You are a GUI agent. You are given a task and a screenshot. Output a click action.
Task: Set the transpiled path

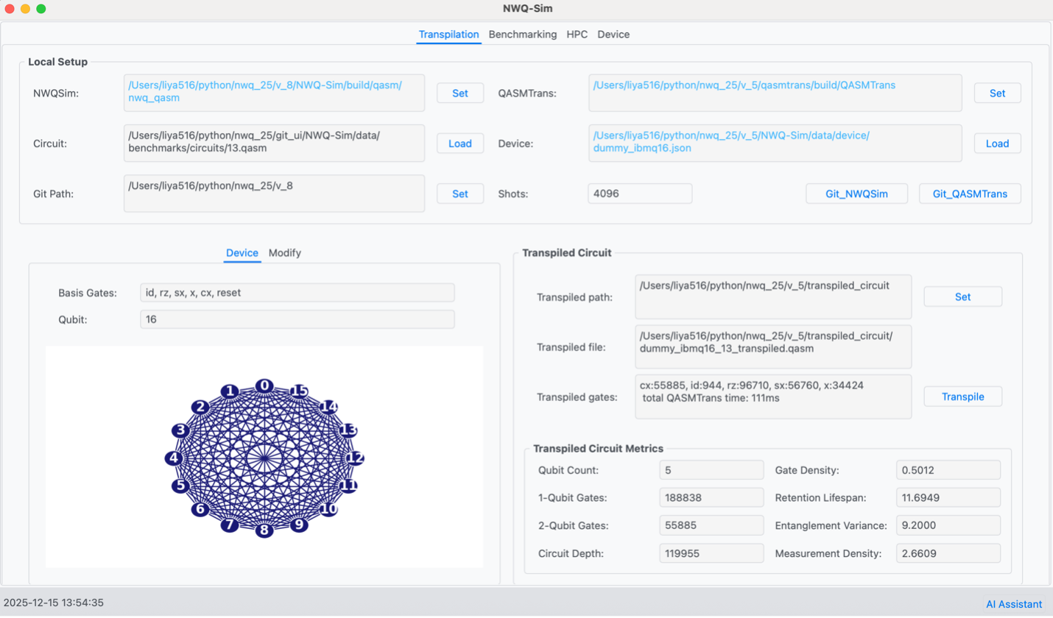coord(962,296)
